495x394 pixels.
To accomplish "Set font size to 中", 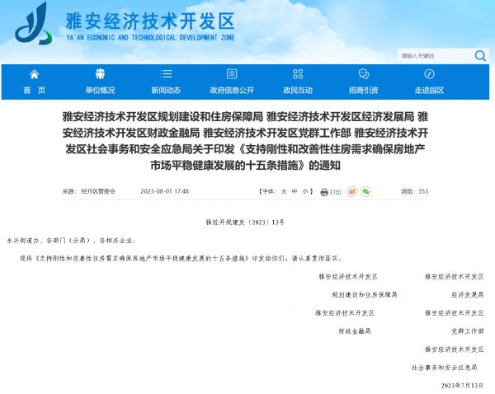I will point(295,191).
